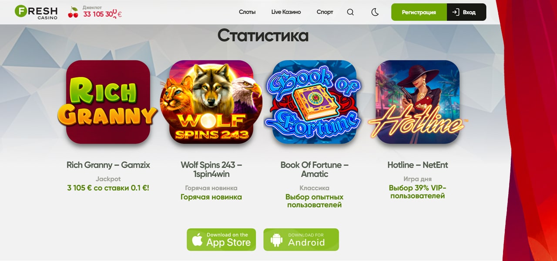Click the Fresh Casino logo
Viewport: 557px width, 261px height.
36,12
